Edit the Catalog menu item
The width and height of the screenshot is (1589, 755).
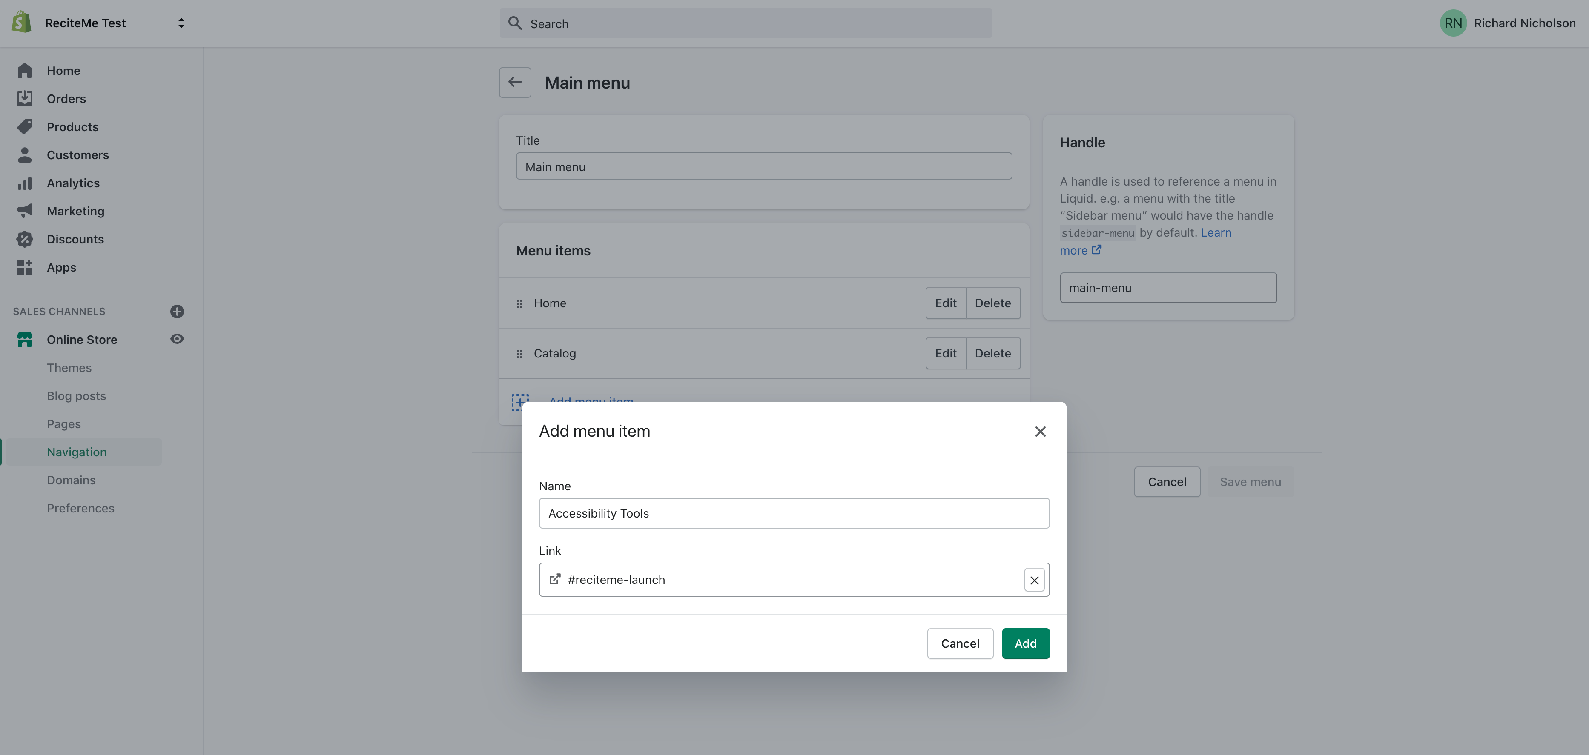946,353
